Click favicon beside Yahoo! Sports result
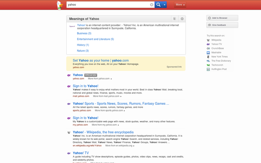The image size is (261, 163). point(69,104)
